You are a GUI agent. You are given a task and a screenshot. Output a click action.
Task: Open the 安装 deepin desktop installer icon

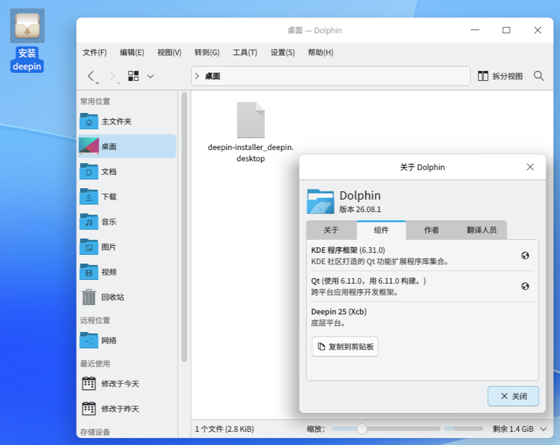click(x=27, y=40)
